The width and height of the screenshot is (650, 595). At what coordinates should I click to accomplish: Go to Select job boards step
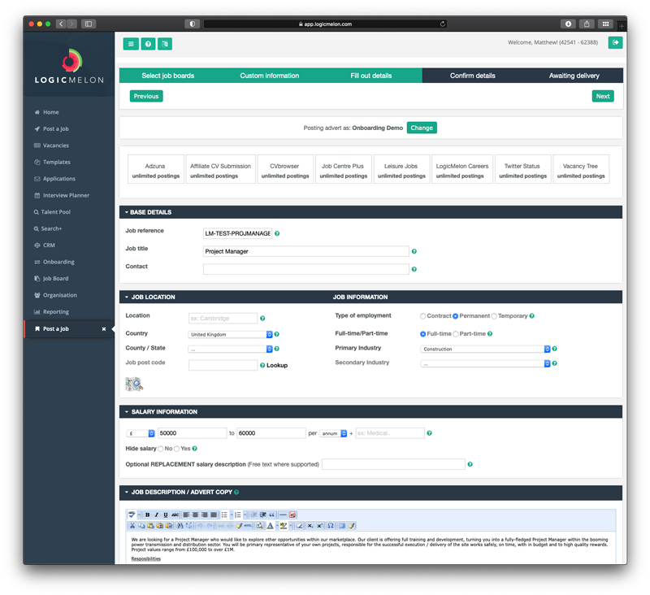[x=168, y=76]
